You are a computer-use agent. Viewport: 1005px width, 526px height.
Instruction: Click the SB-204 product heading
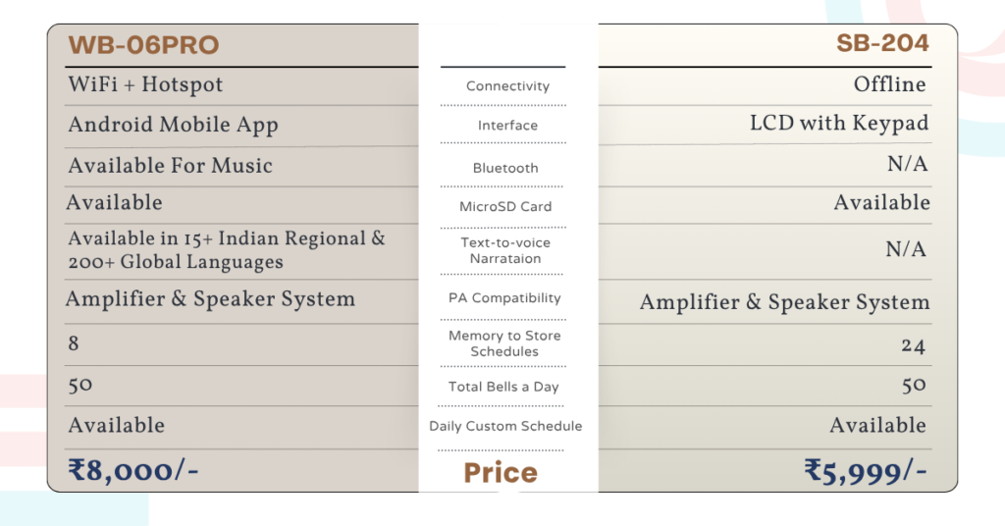(x=882, y=43)
